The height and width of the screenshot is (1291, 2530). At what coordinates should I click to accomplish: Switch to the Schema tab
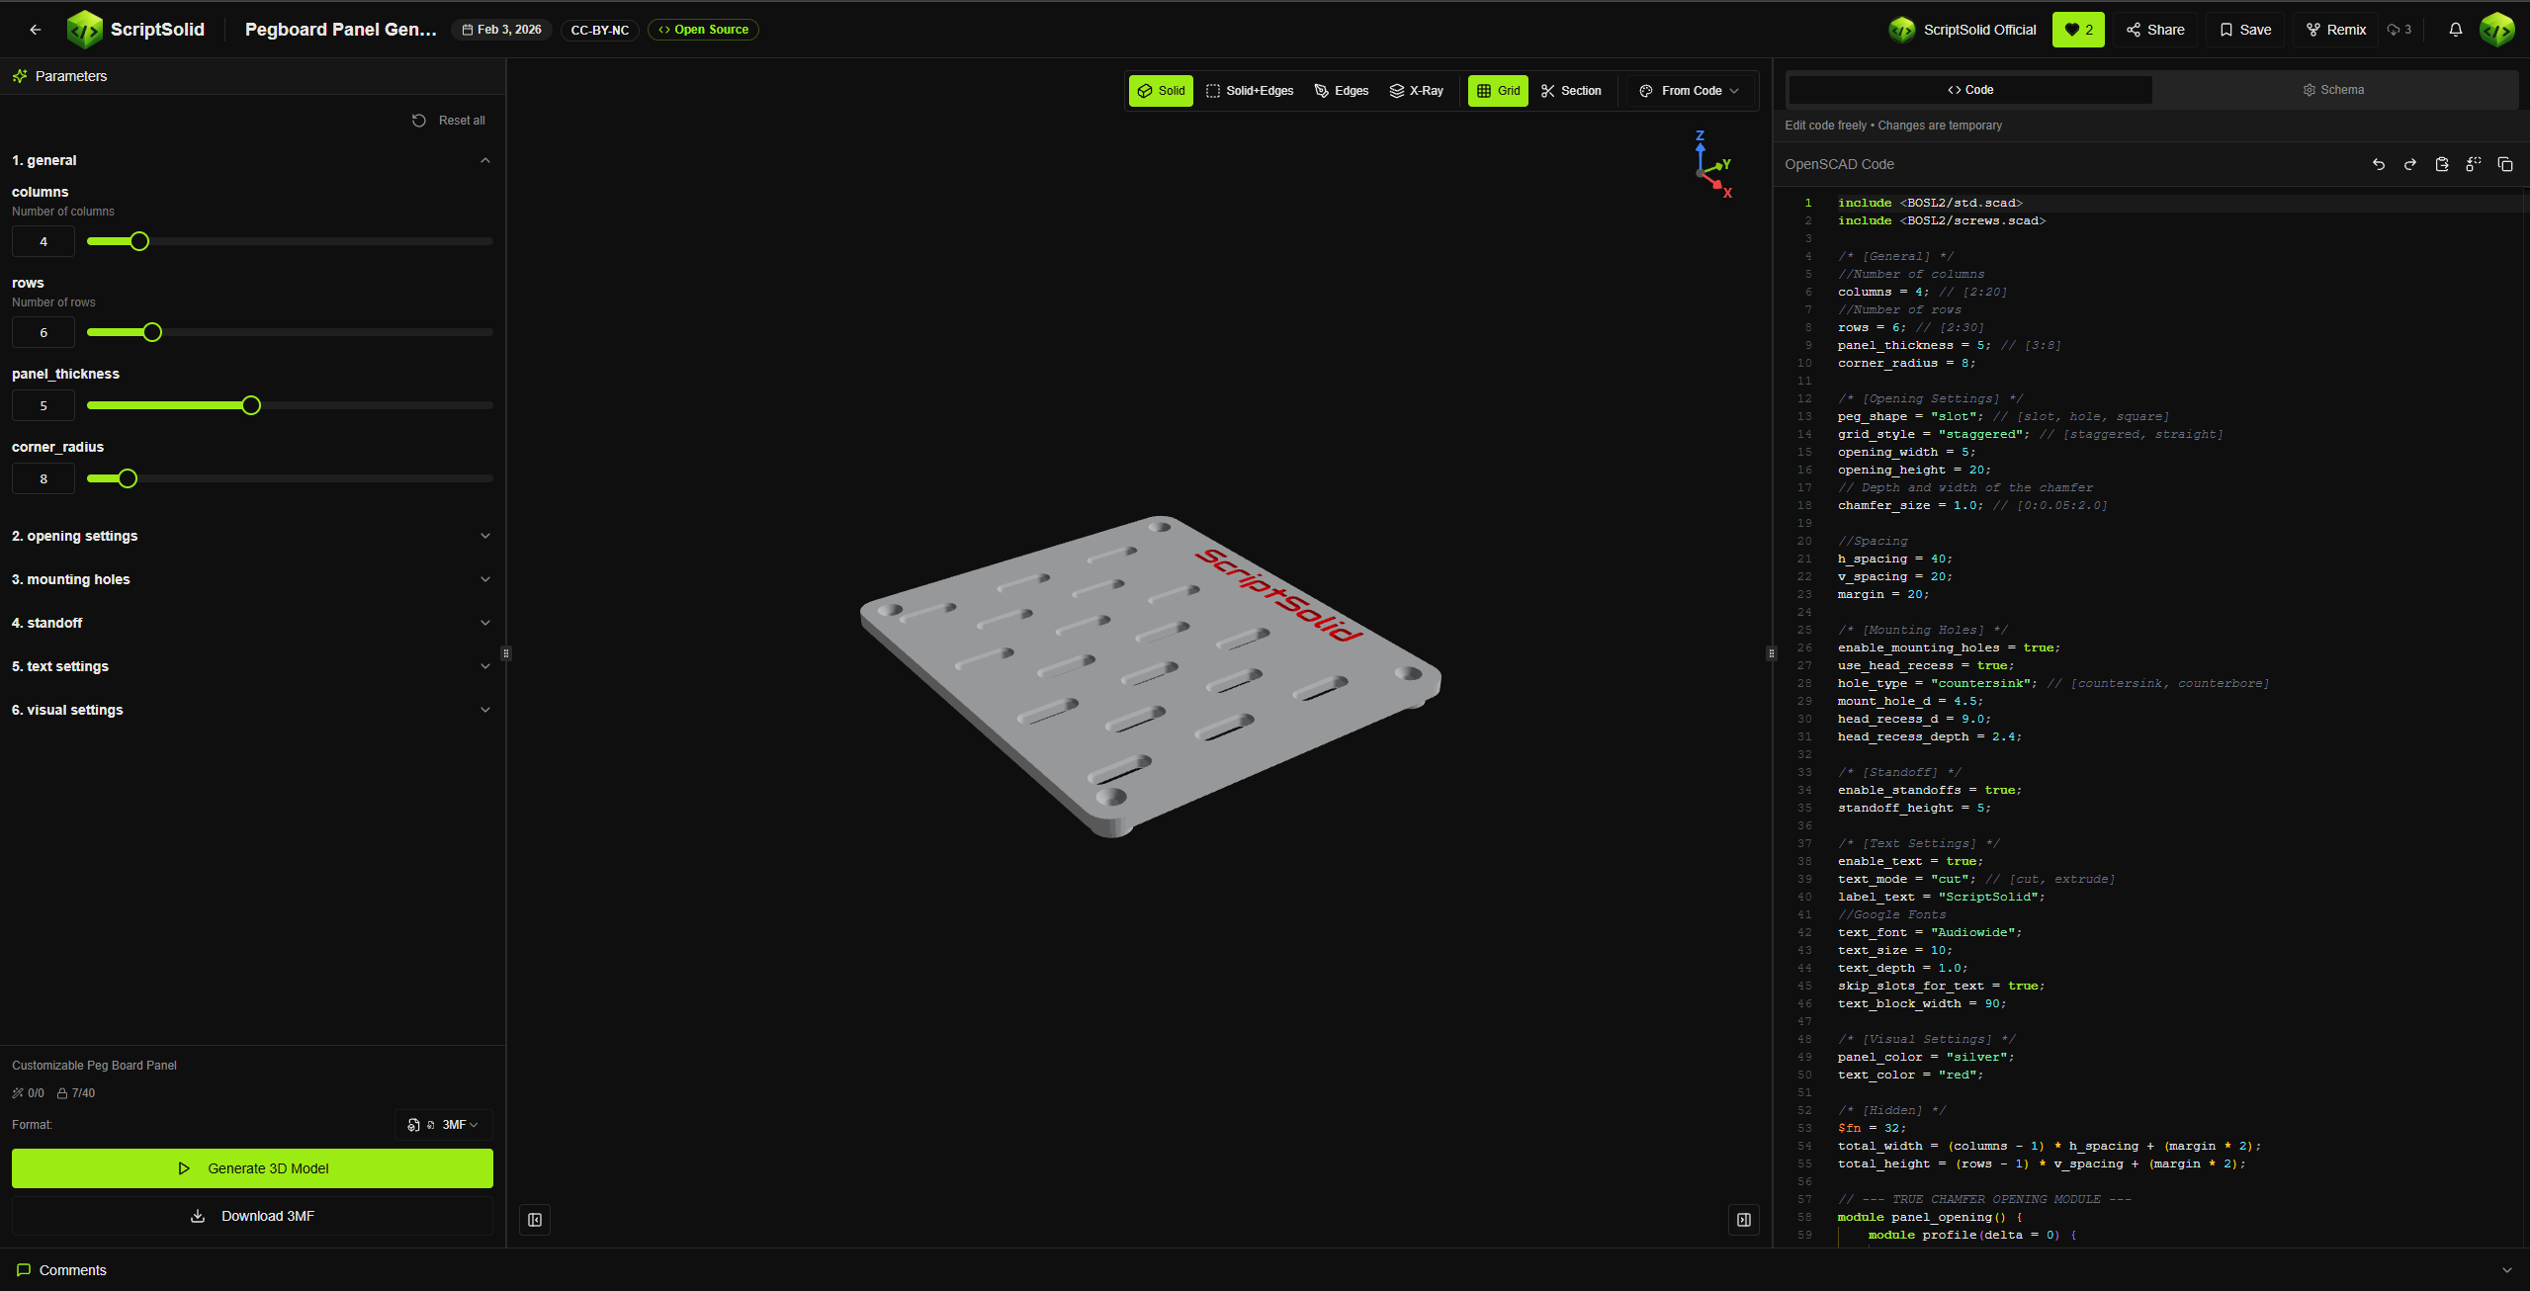tap(2333, 89)
